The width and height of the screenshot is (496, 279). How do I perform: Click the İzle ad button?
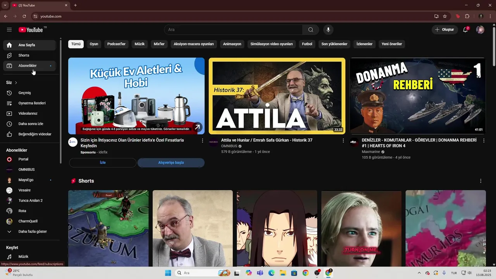[103, 163]
